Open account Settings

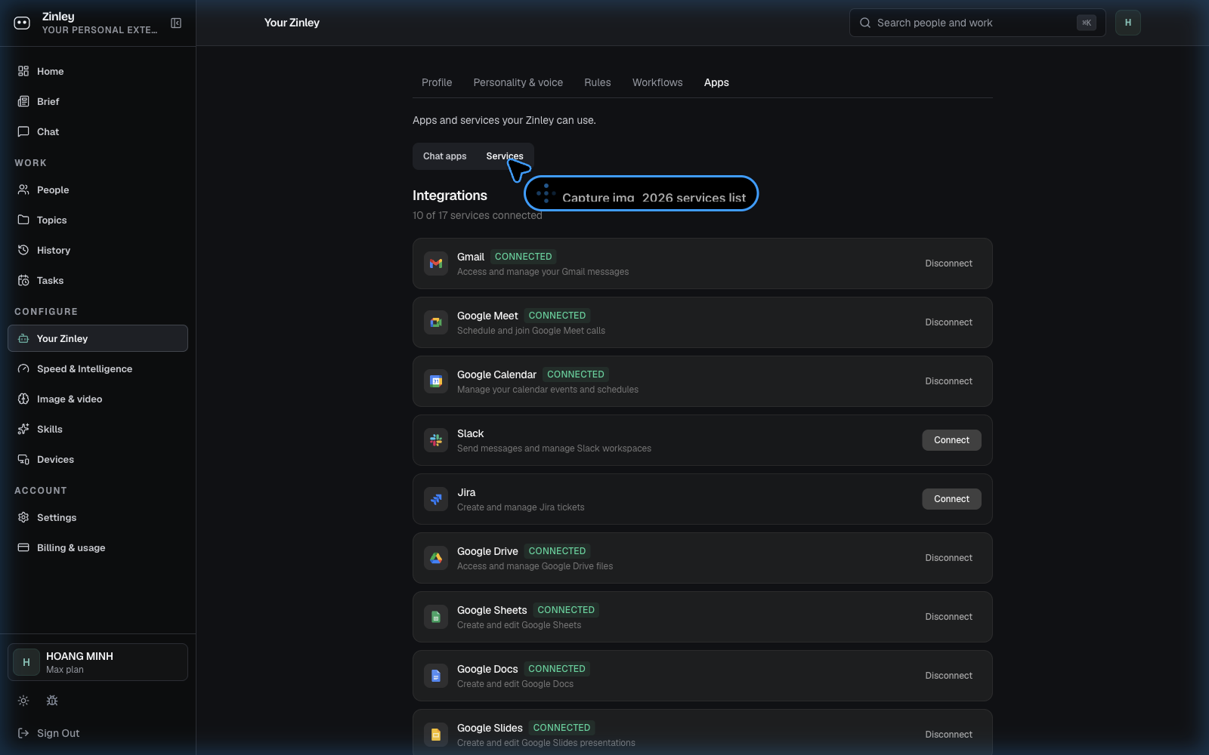point(97,517)
